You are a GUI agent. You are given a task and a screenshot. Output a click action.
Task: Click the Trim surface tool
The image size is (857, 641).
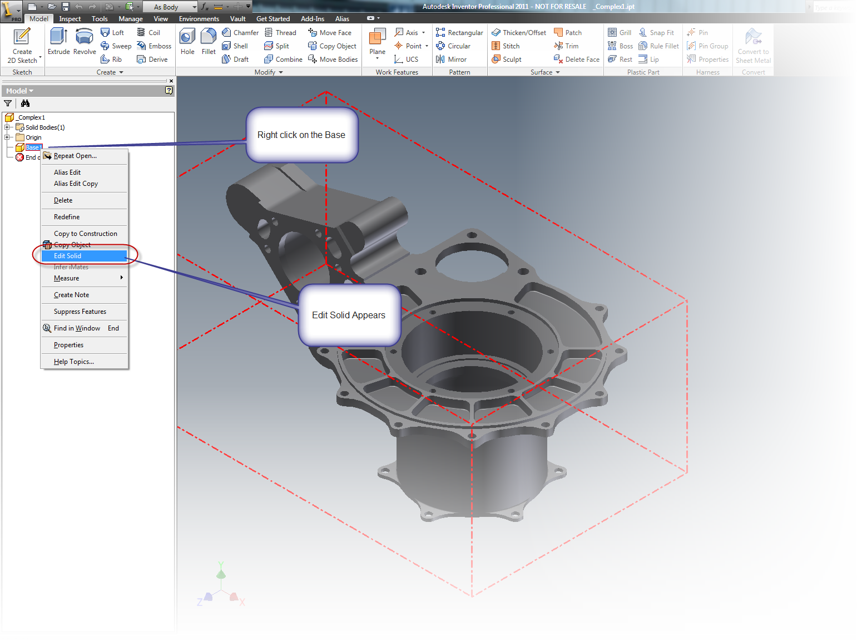[x=566, y=46]
